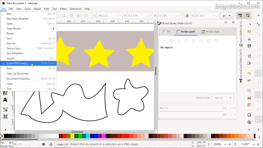
Task: Click the rotation angle input field
Action: 246,144
